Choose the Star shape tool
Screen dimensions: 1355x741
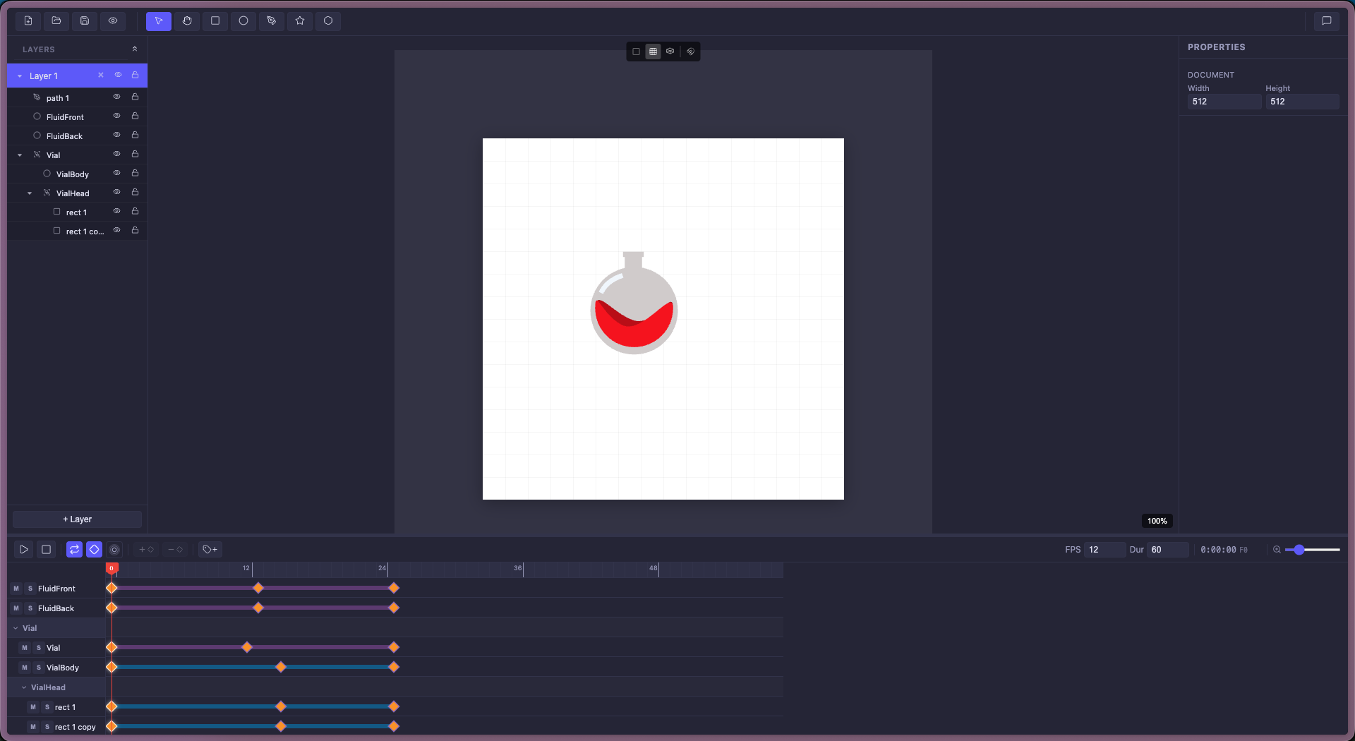pyautogui.click(x=300, y=21)
